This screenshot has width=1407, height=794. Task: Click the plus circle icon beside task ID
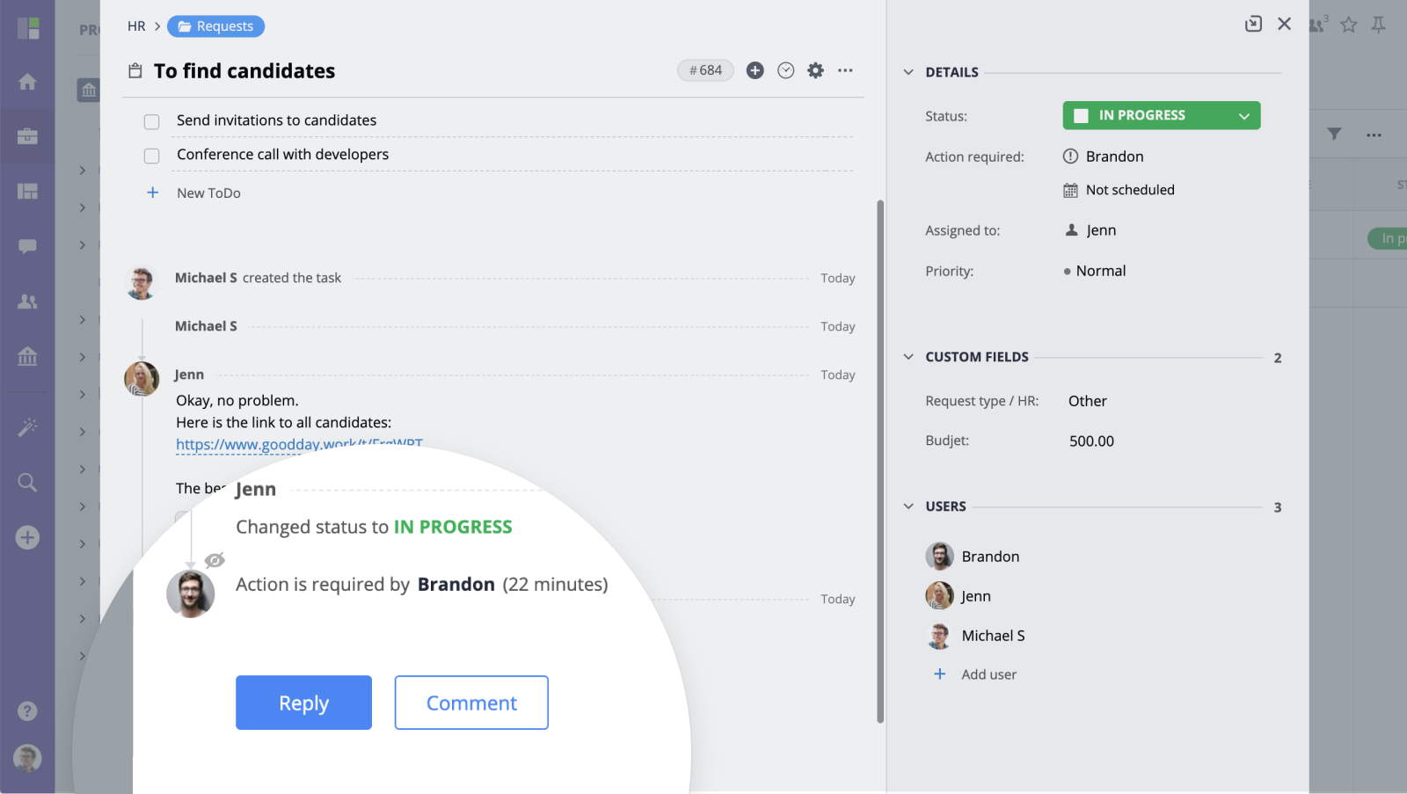755,70
